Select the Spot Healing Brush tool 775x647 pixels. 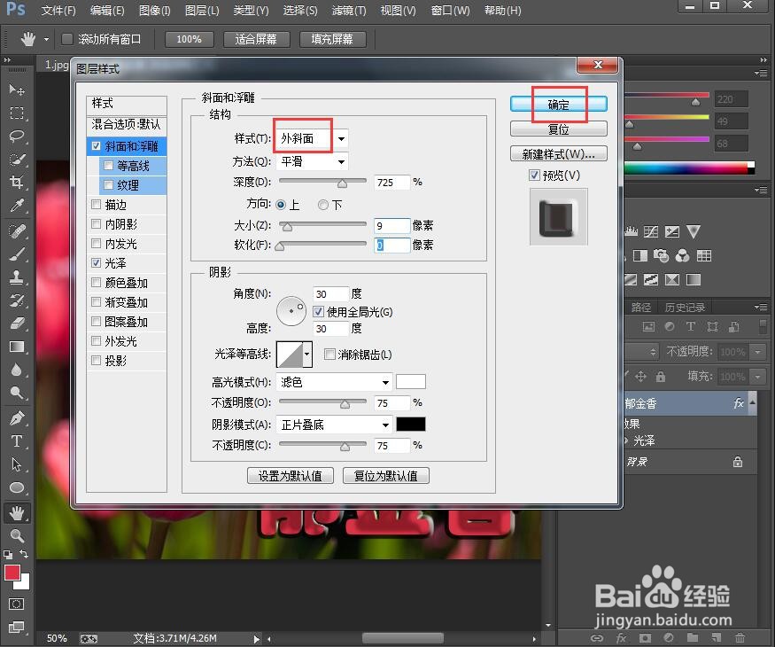click(17, 231)
